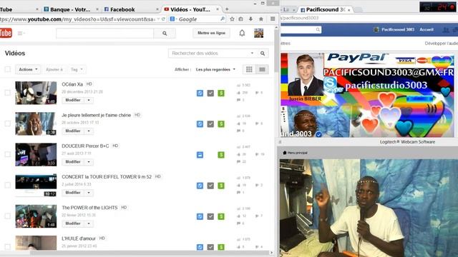Open the Firefox hamburger menu

(273, 19)
